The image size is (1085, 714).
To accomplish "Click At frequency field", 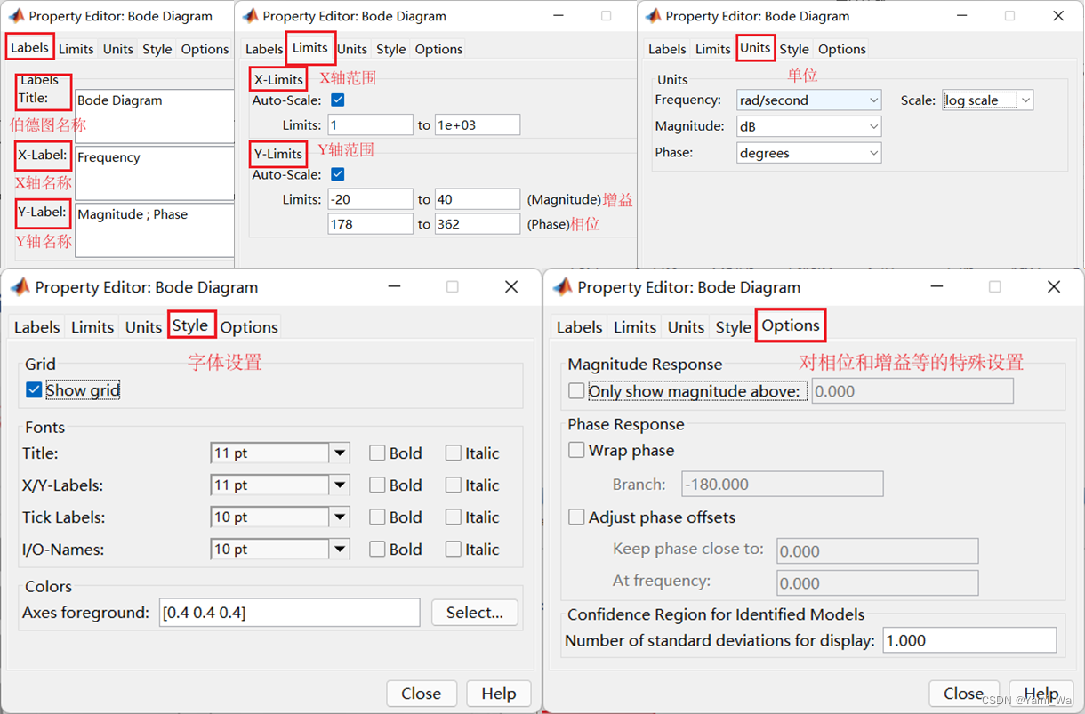I will (878, 583).
